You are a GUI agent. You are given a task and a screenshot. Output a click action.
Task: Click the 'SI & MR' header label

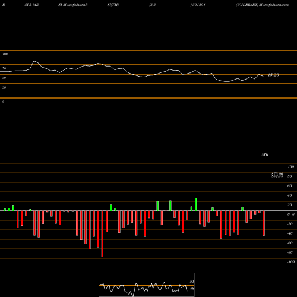[x=31, y=5]
